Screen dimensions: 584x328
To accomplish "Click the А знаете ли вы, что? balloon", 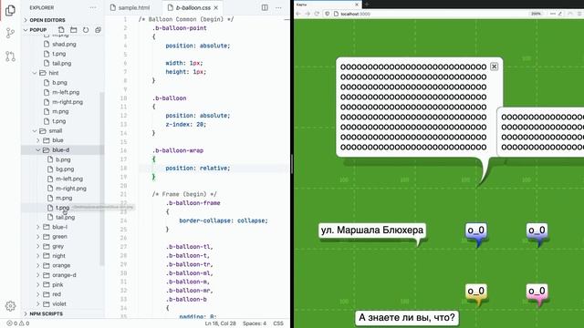I will (x=407, y=318).
